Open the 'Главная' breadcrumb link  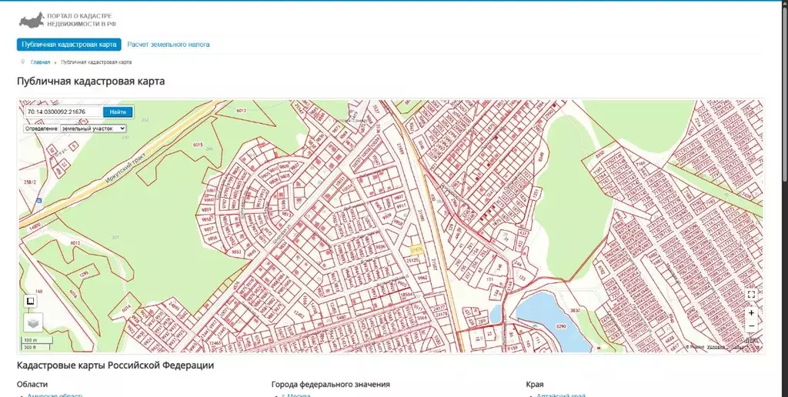40,62
